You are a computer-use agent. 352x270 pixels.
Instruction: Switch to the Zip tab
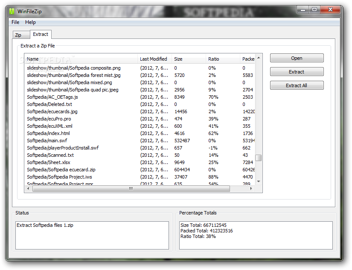pyautogui.click(x=21, y=35)
